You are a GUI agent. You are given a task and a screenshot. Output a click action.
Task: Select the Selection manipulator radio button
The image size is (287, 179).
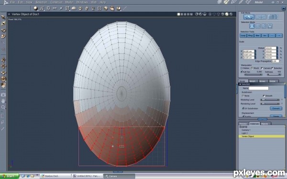pyautogui.click(x=272, y=68)
